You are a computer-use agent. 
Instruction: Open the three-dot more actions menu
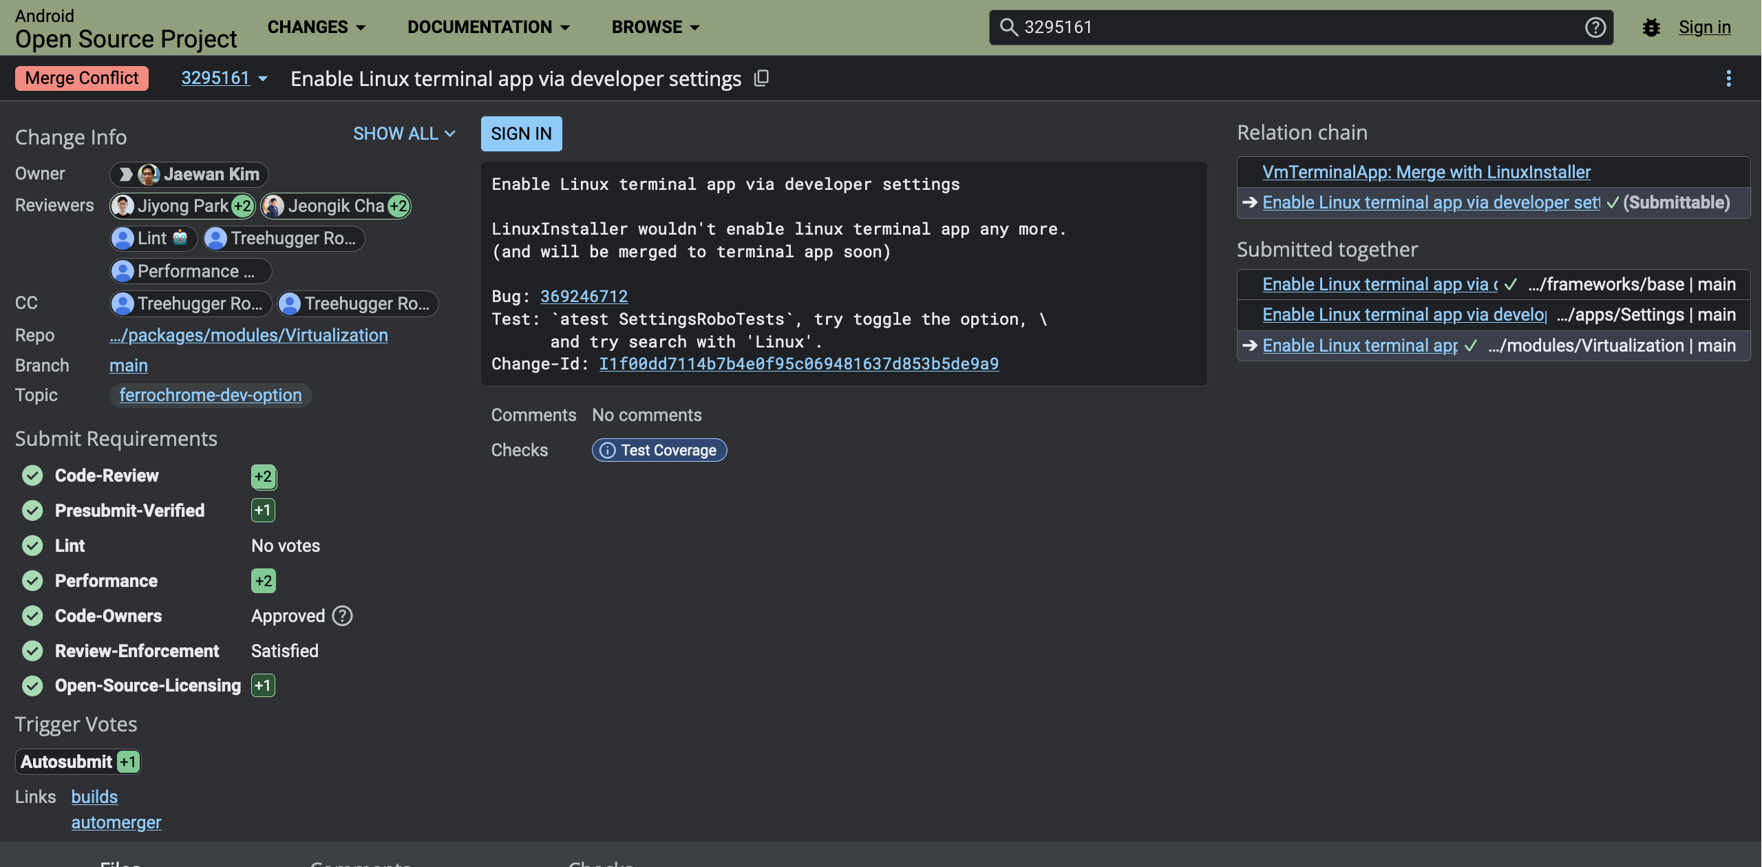[x=1728, y=78]
